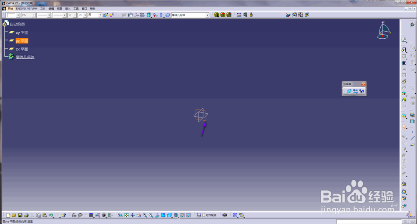Select the 自动约束 root node in the tree

tap(17, 24)
